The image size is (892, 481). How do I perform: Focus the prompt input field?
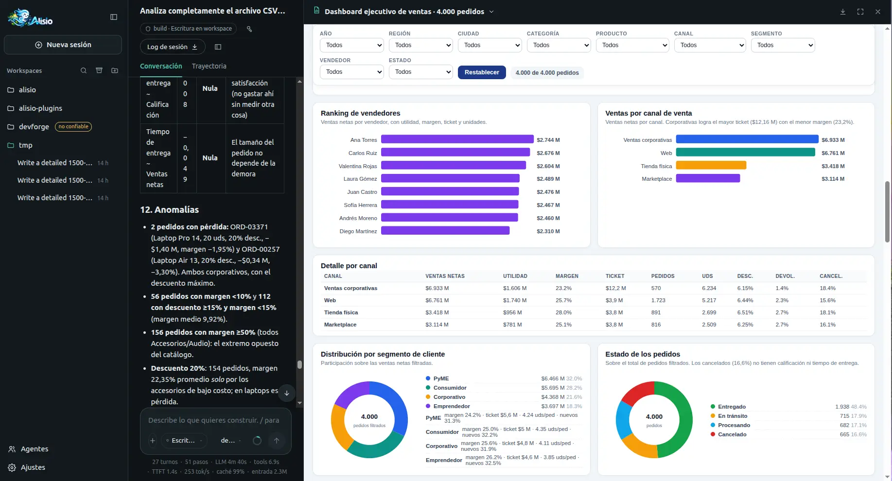216,420
